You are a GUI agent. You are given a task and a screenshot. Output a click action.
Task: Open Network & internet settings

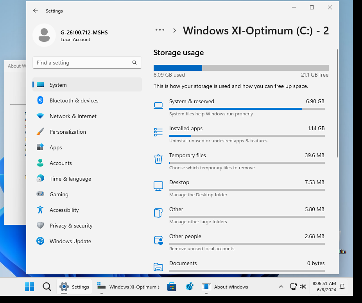(87, 116)
